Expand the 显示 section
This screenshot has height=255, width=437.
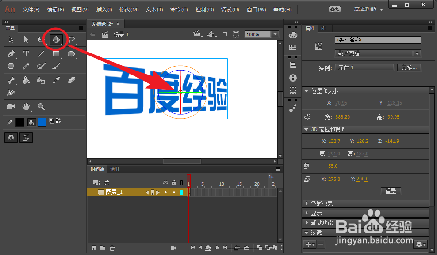coord(306,213)
